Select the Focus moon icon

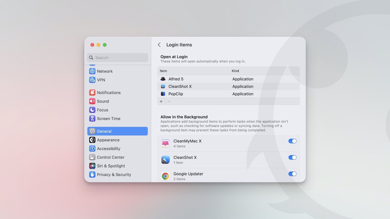[x=92, y=110]
